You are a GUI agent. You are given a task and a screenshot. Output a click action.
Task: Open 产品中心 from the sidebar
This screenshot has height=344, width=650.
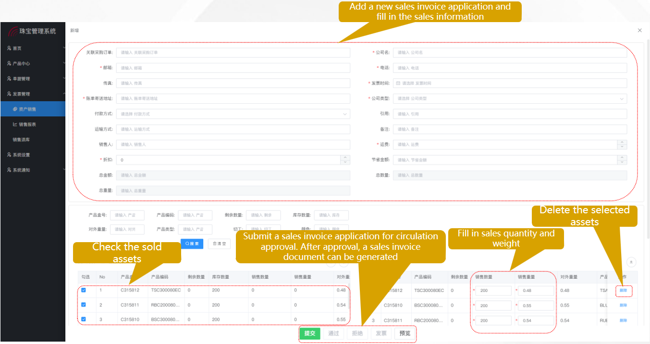(x=9, y=63)
